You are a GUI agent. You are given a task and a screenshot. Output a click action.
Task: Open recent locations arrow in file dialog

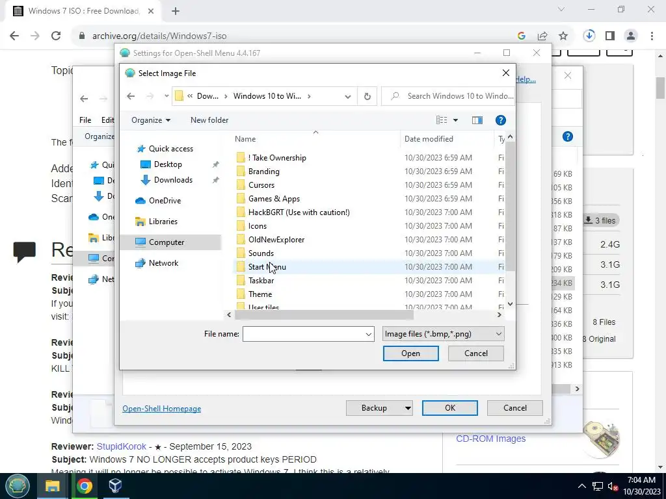(166, 96)
